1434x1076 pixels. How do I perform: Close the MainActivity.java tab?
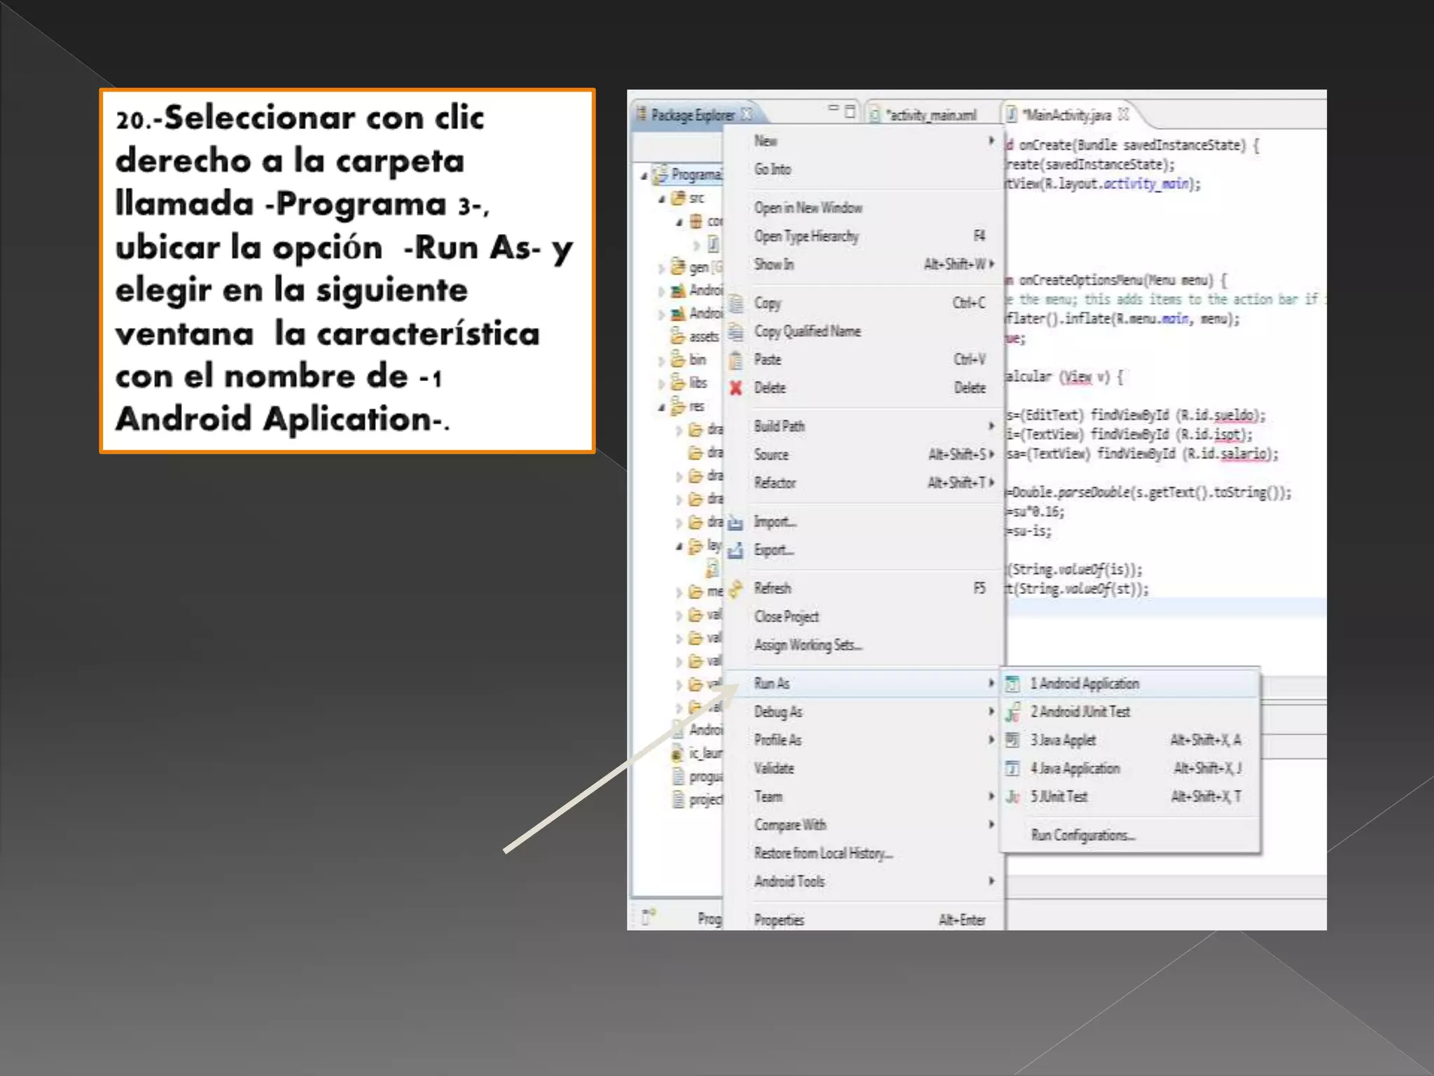point(1124,114)
